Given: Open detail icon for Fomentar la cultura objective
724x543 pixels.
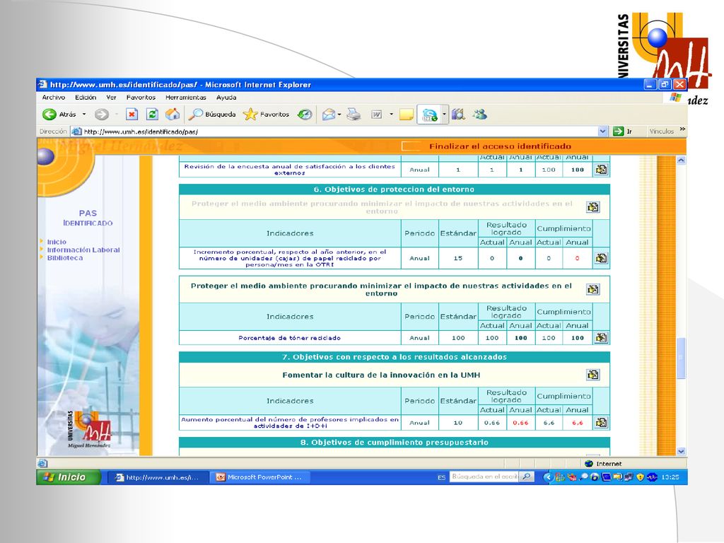Looking at the screenshot, I should [x=593, y=375].
